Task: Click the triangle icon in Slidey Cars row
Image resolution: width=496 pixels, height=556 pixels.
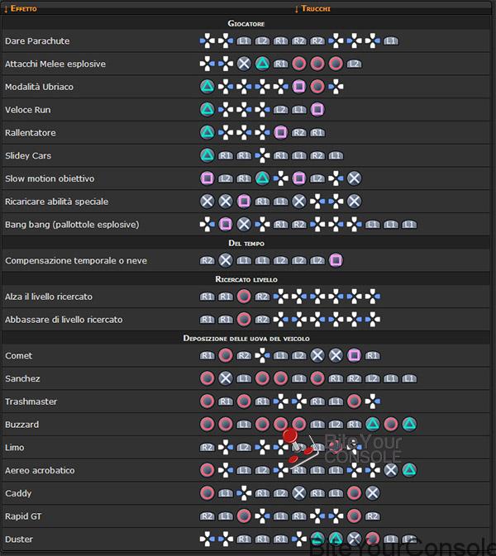Action: [207, 155]
